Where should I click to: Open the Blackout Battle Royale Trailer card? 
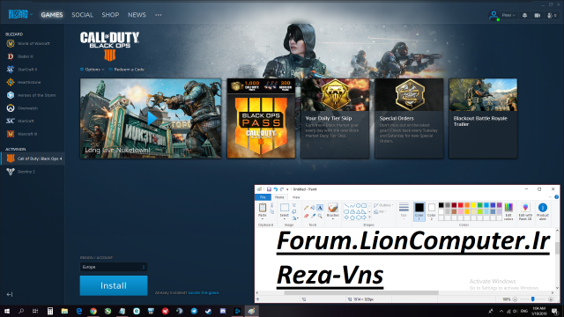coord(483,118)
